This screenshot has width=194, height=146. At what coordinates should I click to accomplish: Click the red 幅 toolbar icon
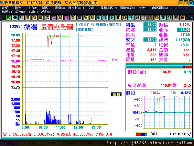[79, 18]
